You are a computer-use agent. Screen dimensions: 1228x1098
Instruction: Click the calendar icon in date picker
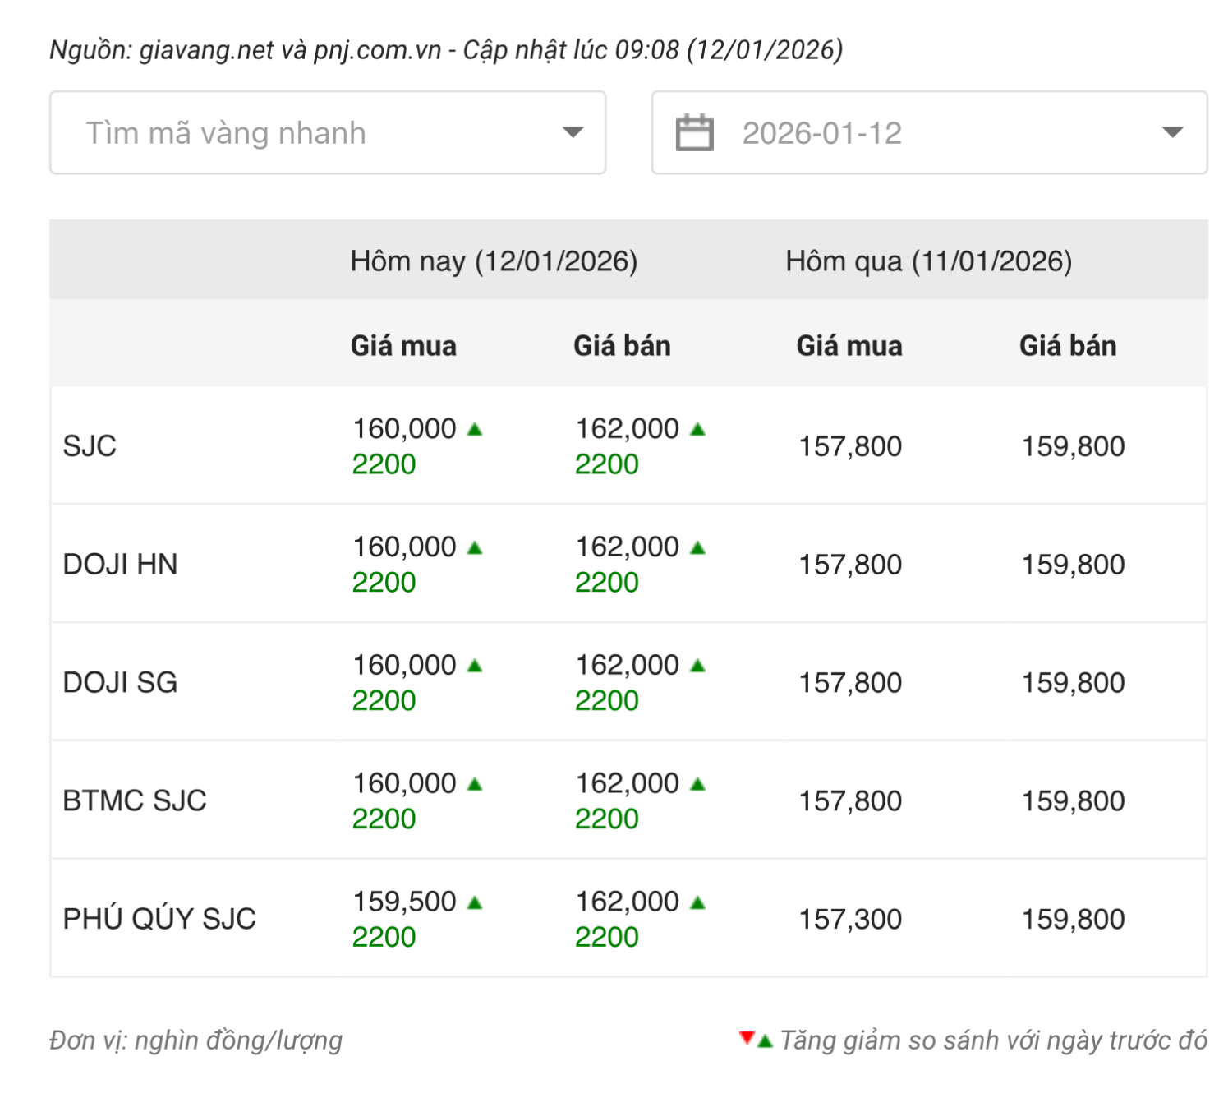point(694,133)
